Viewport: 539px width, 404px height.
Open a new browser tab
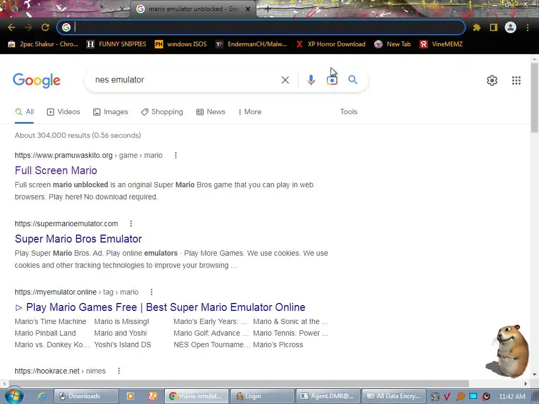pos(268,9)
